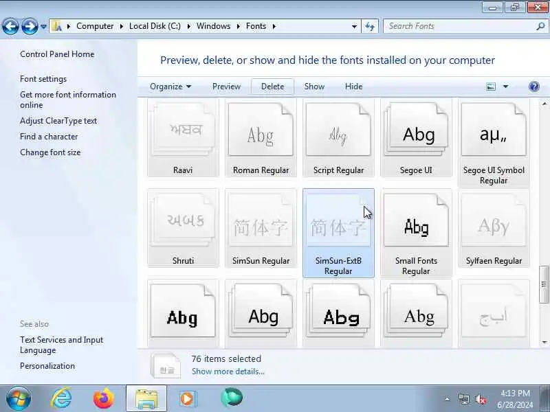Click the search magnifier icon
The width and height of the screenshot is (550, 412).
(540, 26)
